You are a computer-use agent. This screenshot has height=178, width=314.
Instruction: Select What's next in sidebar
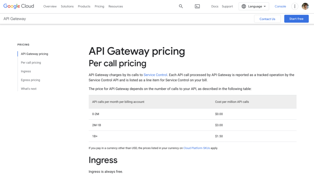point(29,89)
